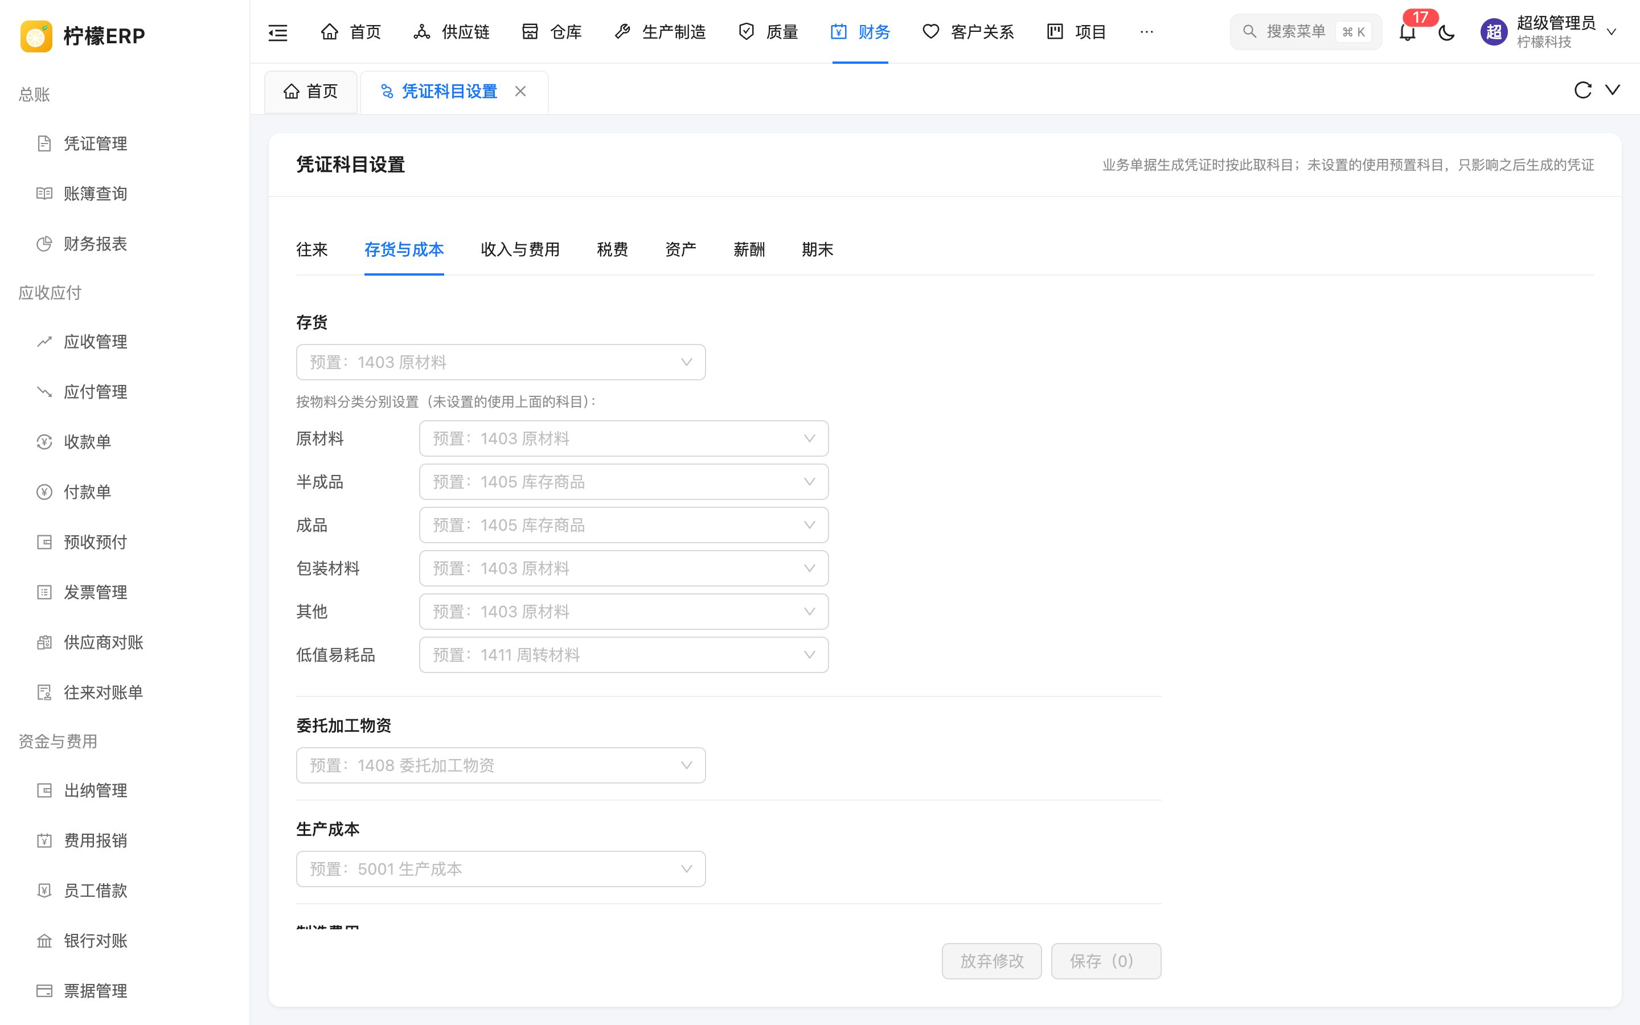1640x1025 pixels.
Task: Show more modules via the ellipsis menu
Action: pyautogui.click(x=1146, y=32)
